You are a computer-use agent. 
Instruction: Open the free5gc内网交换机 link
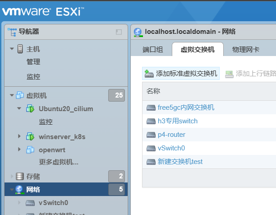pos(186,107)
